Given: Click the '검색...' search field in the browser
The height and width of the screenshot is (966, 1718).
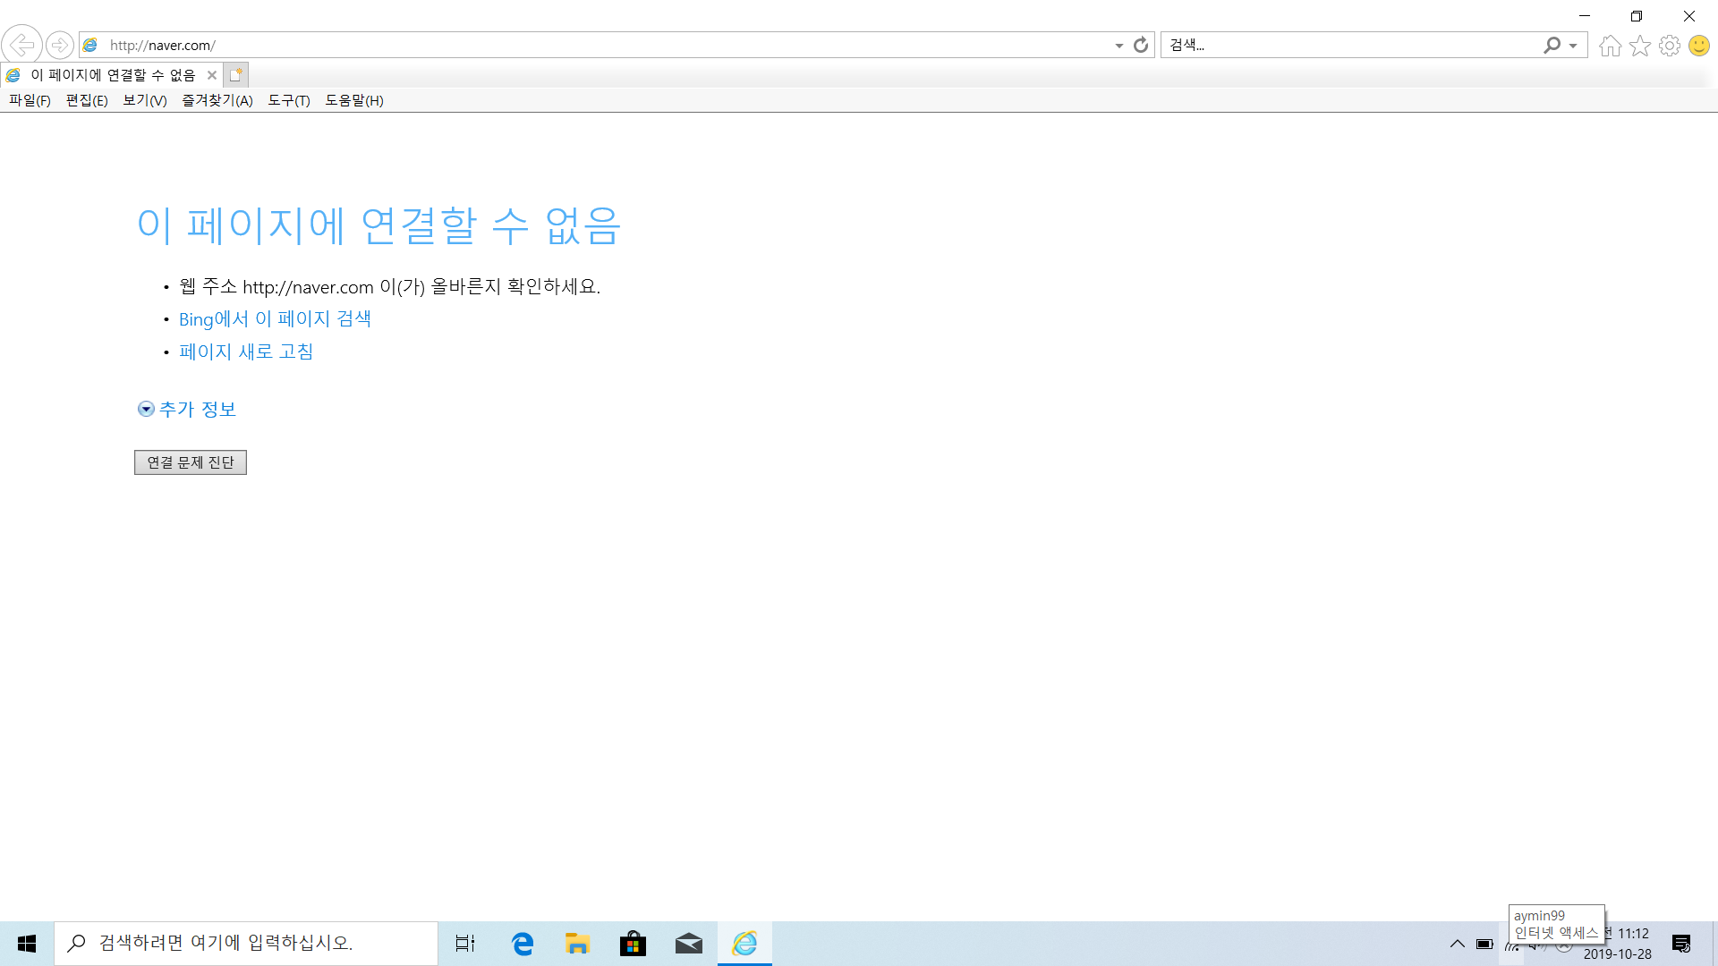Looking at the screenshot, I should click(x=1351, y=45).
